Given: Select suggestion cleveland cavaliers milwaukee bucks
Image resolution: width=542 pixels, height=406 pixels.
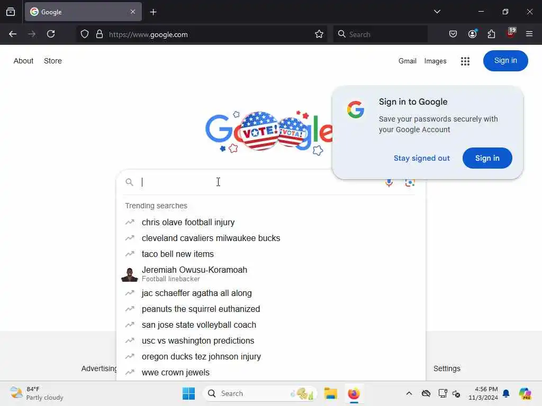Looking at the screenshot, I should pos(271,238).
